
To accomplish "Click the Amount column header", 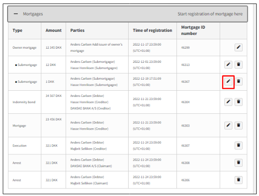I will [x=54, y=31].
